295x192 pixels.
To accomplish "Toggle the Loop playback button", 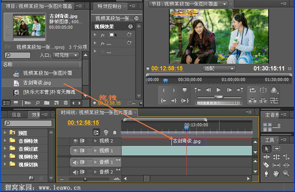I will pyautogui.click(x=253, y=90).
